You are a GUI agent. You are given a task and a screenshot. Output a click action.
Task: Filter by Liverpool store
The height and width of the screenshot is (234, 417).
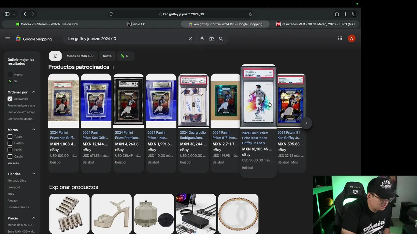click(x=14, y=187)
